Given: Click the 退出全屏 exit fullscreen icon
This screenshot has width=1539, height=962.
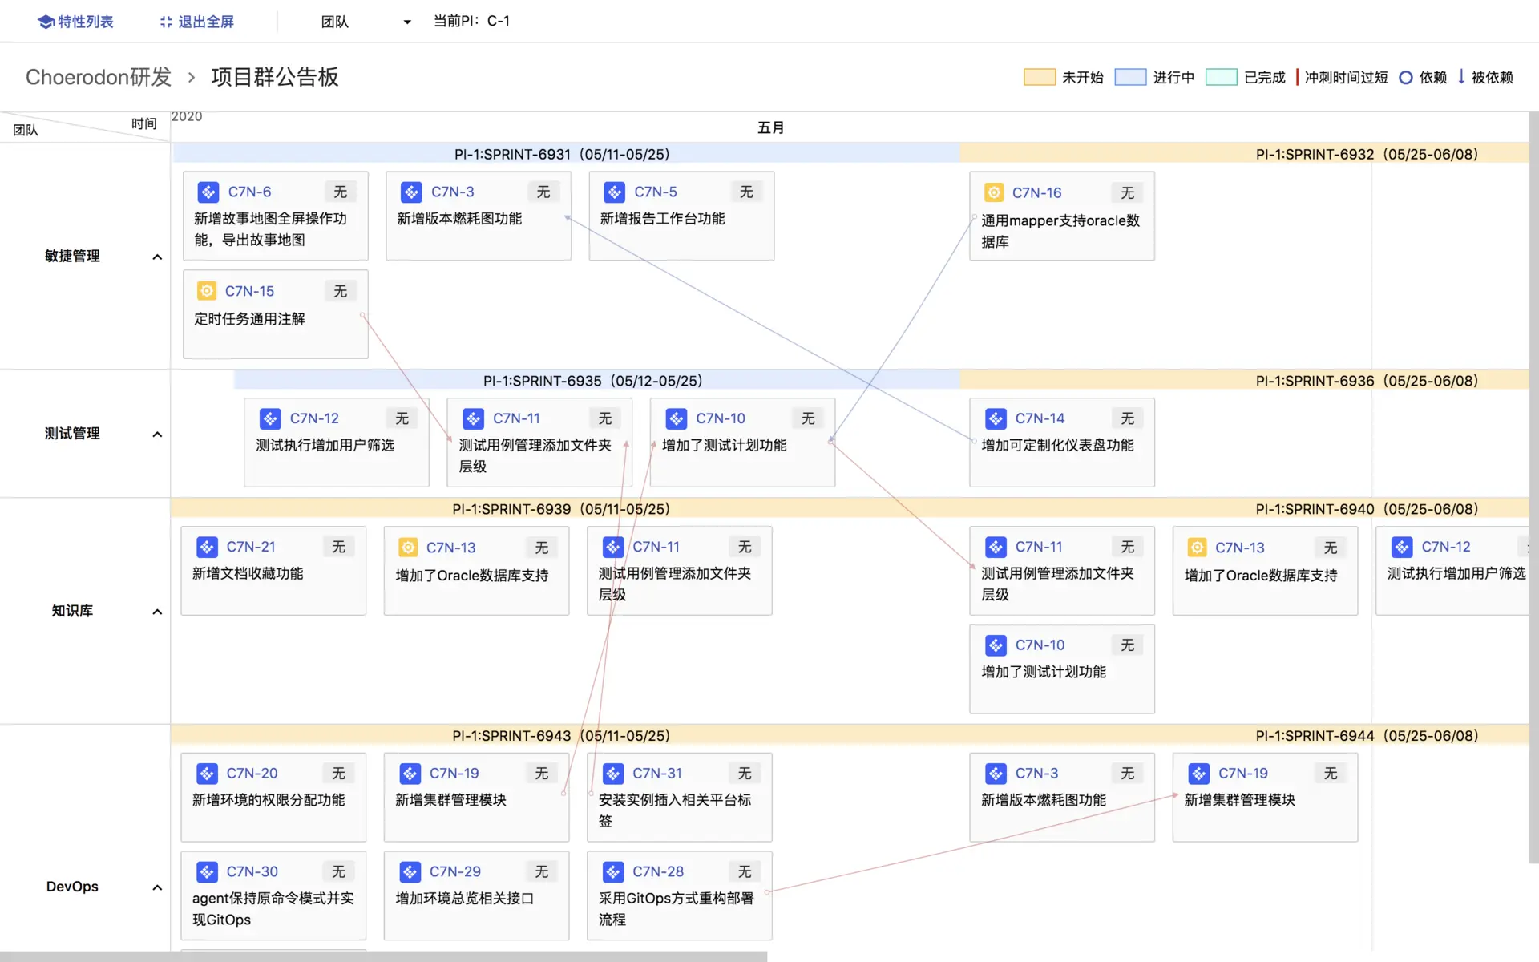Looking at the screenshot, I should [166, 22].
